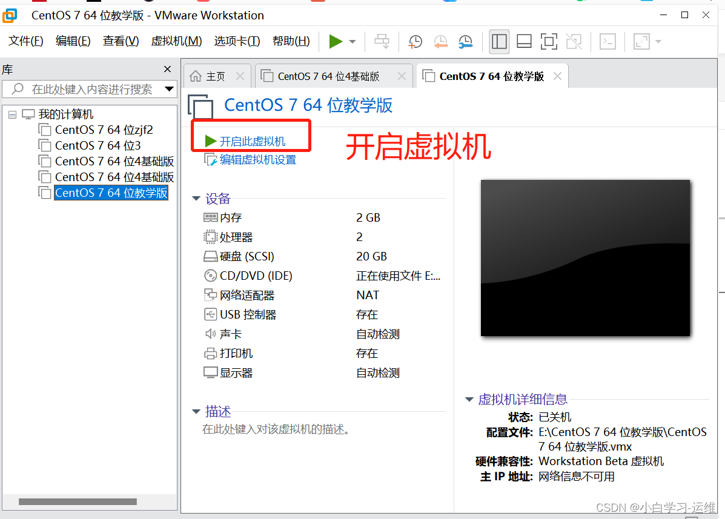Image resolution: width=725 pixels, height=519 pixels.
Task: Click the NAT network adapter value
Action: 368,296
